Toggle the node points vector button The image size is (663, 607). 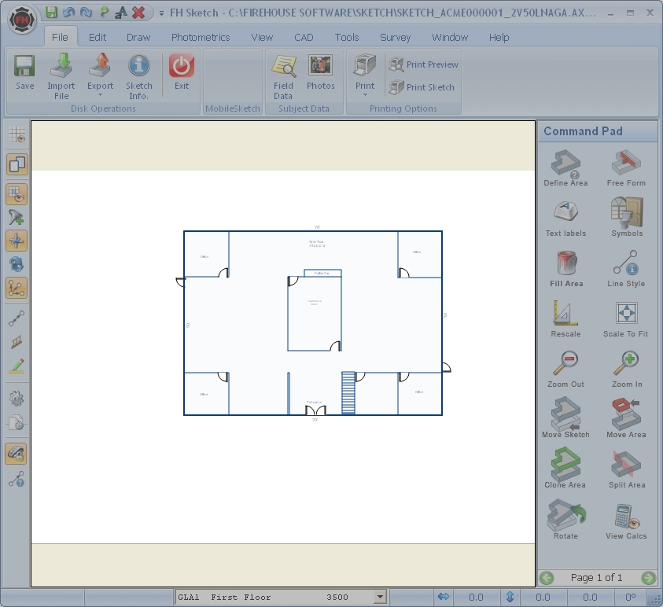17,289
